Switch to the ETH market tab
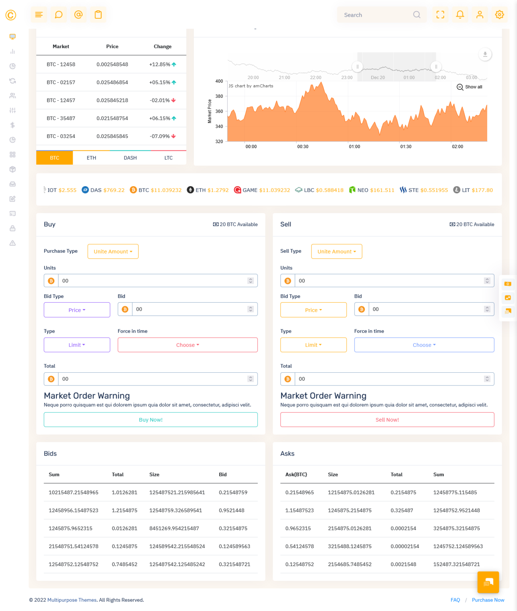This screenshot has width=517, height=611. coord(91,158)
